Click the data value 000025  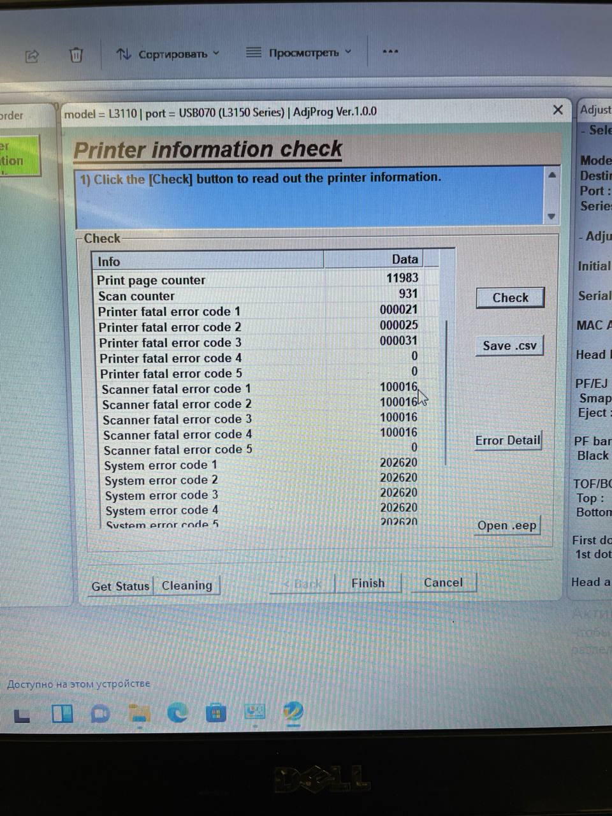click(x=399, y=324)
